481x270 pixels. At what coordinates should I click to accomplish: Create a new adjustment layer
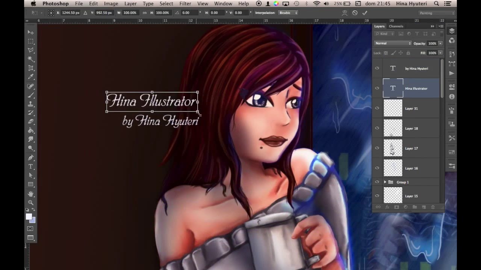[405, 207]
